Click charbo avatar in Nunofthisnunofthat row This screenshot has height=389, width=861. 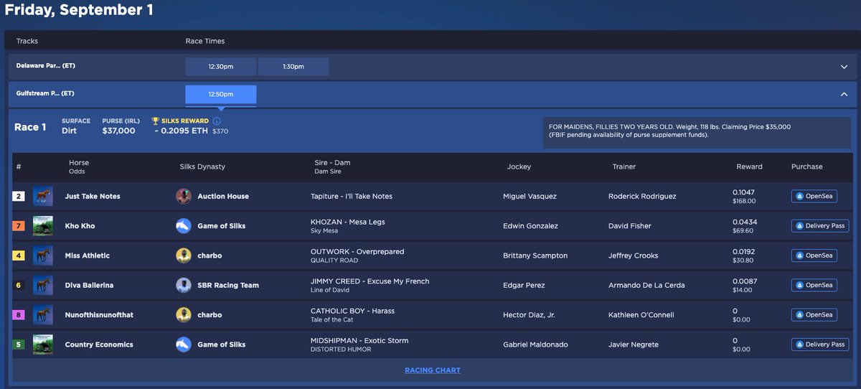point(184,314)
